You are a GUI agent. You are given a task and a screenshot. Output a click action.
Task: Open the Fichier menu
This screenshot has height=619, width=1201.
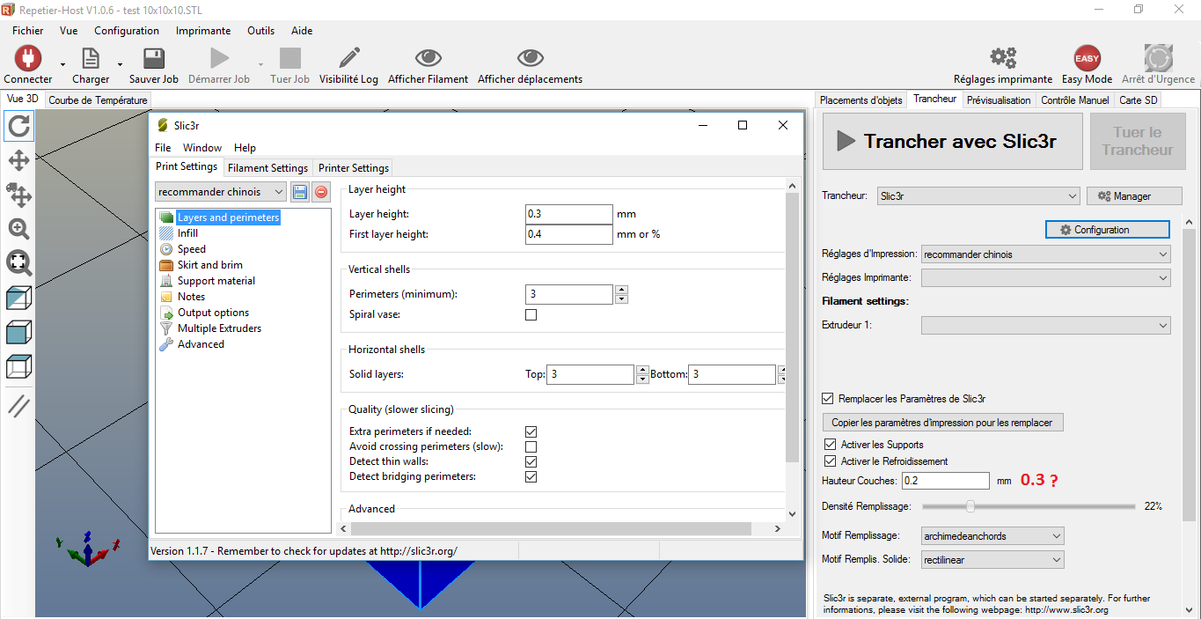pyautogui.click(x=28, y=31)
